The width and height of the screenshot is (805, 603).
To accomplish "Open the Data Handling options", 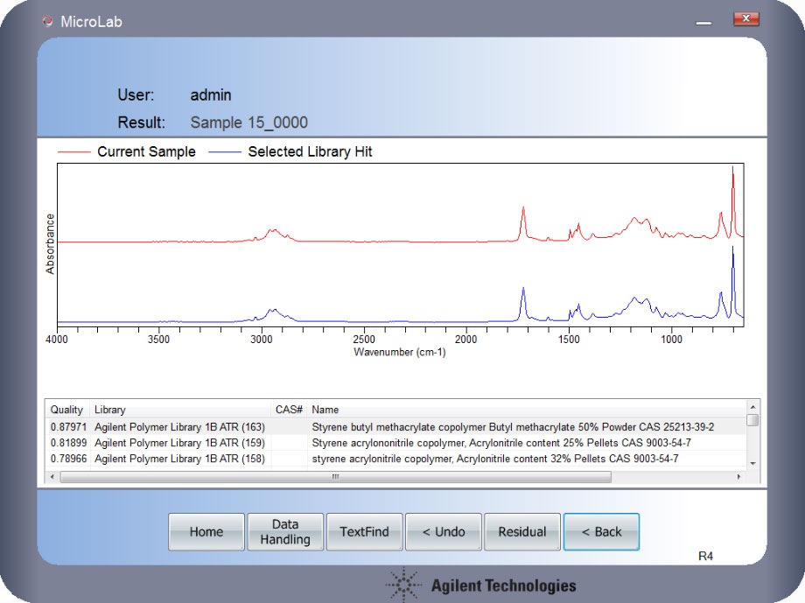I will [x=285, y=531].
